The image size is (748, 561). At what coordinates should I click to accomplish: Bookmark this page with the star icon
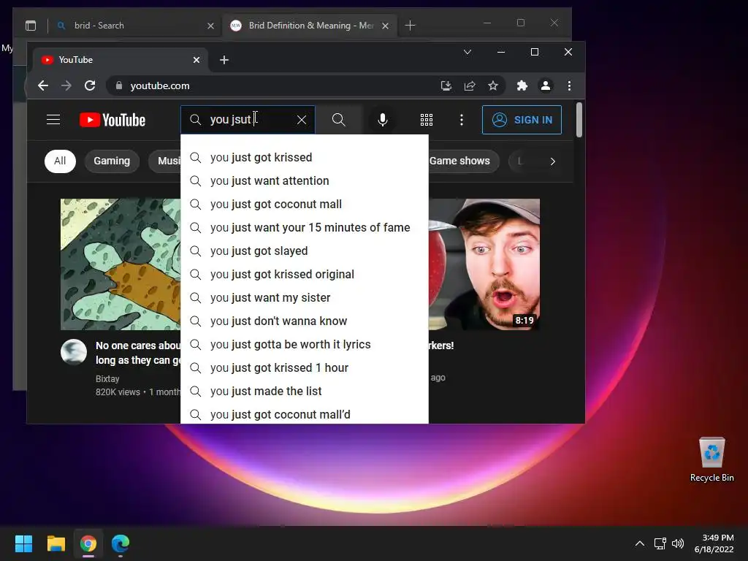coord(493,86)
